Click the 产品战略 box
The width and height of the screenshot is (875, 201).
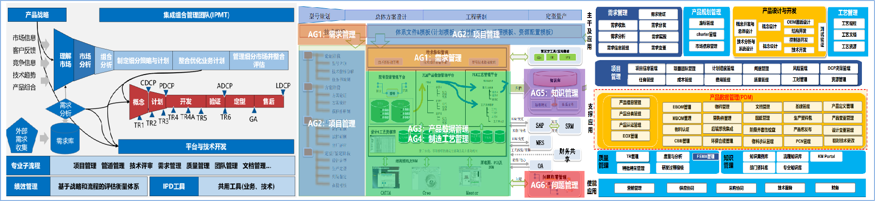click(x=37, y=15)
